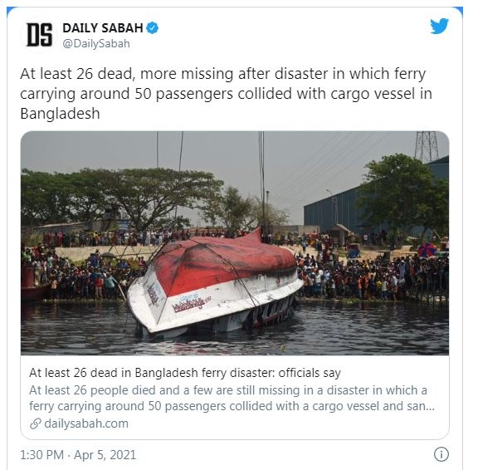Click the circled info icon

point(441,454)
